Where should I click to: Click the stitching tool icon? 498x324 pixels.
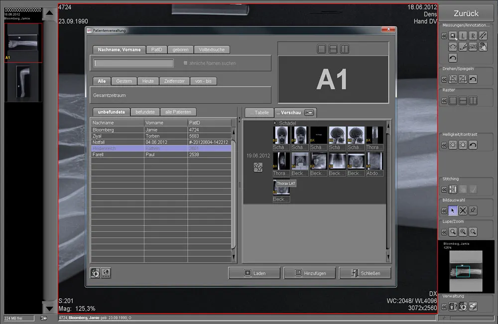[453, 189]
